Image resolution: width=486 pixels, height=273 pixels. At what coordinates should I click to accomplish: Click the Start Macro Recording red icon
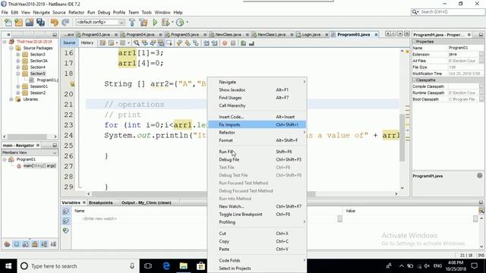225,43
